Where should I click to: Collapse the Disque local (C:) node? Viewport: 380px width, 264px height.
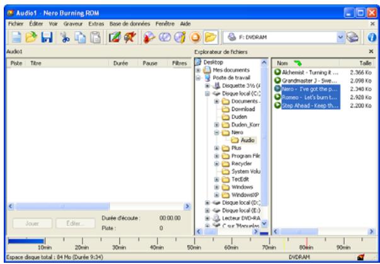coord(207,93)
